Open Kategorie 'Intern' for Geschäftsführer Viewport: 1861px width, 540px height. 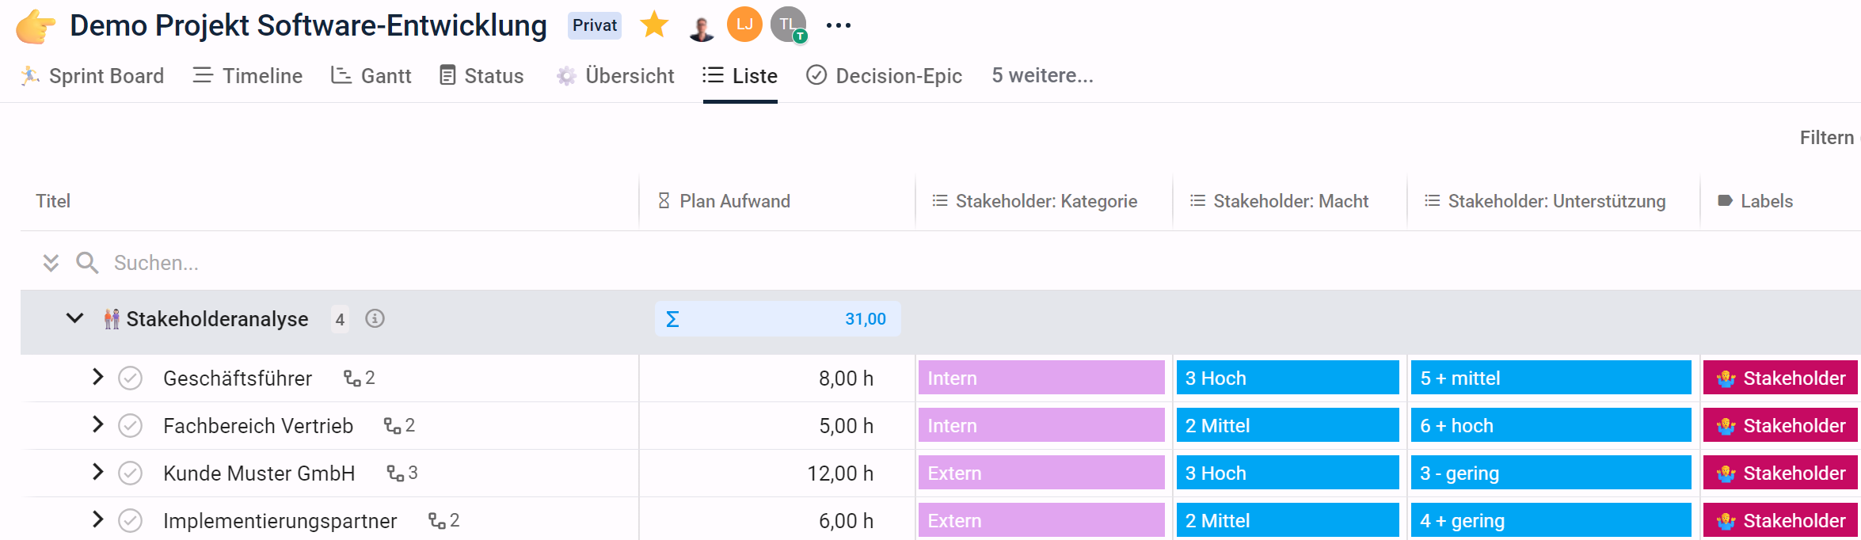[1041, 378]
